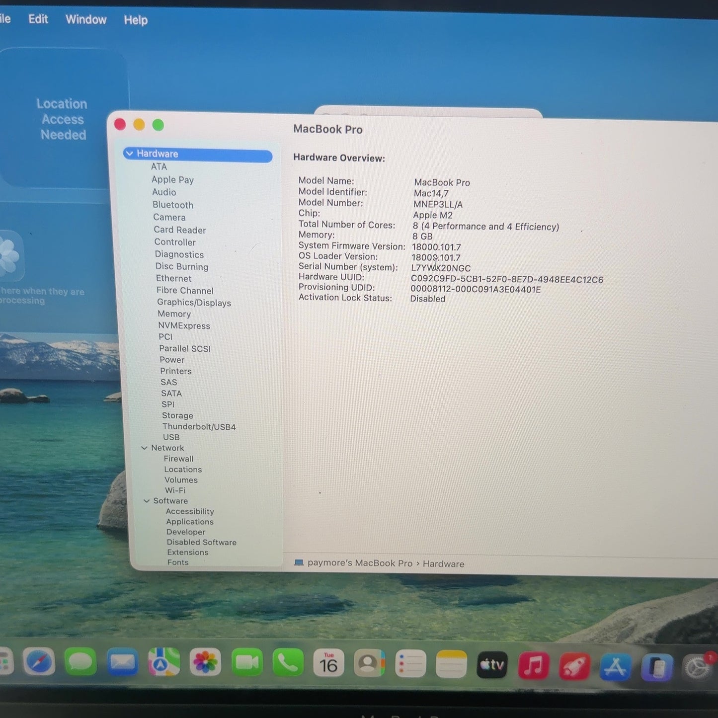Select SATA in the sidebar
The height and width of the screenshot is (718, 718).
(171, 393)
